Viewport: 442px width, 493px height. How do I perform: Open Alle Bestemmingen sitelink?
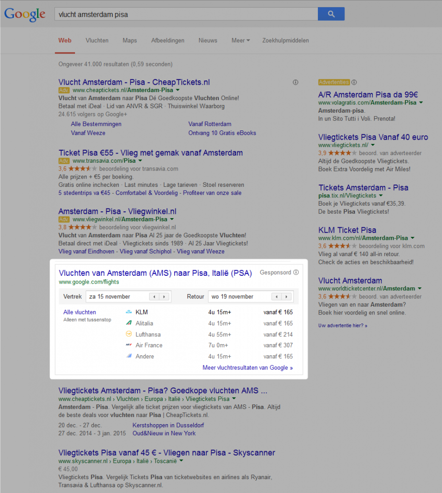(96, 124)
